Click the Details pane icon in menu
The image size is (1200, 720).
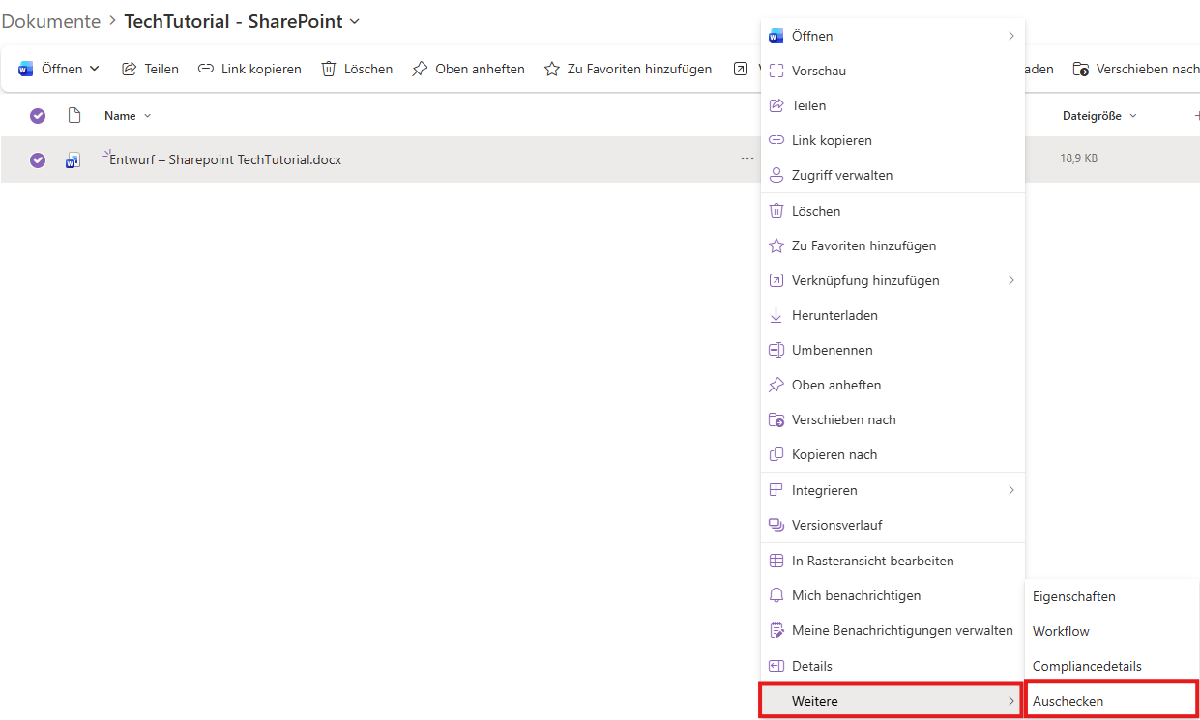(x=776, y=666)
